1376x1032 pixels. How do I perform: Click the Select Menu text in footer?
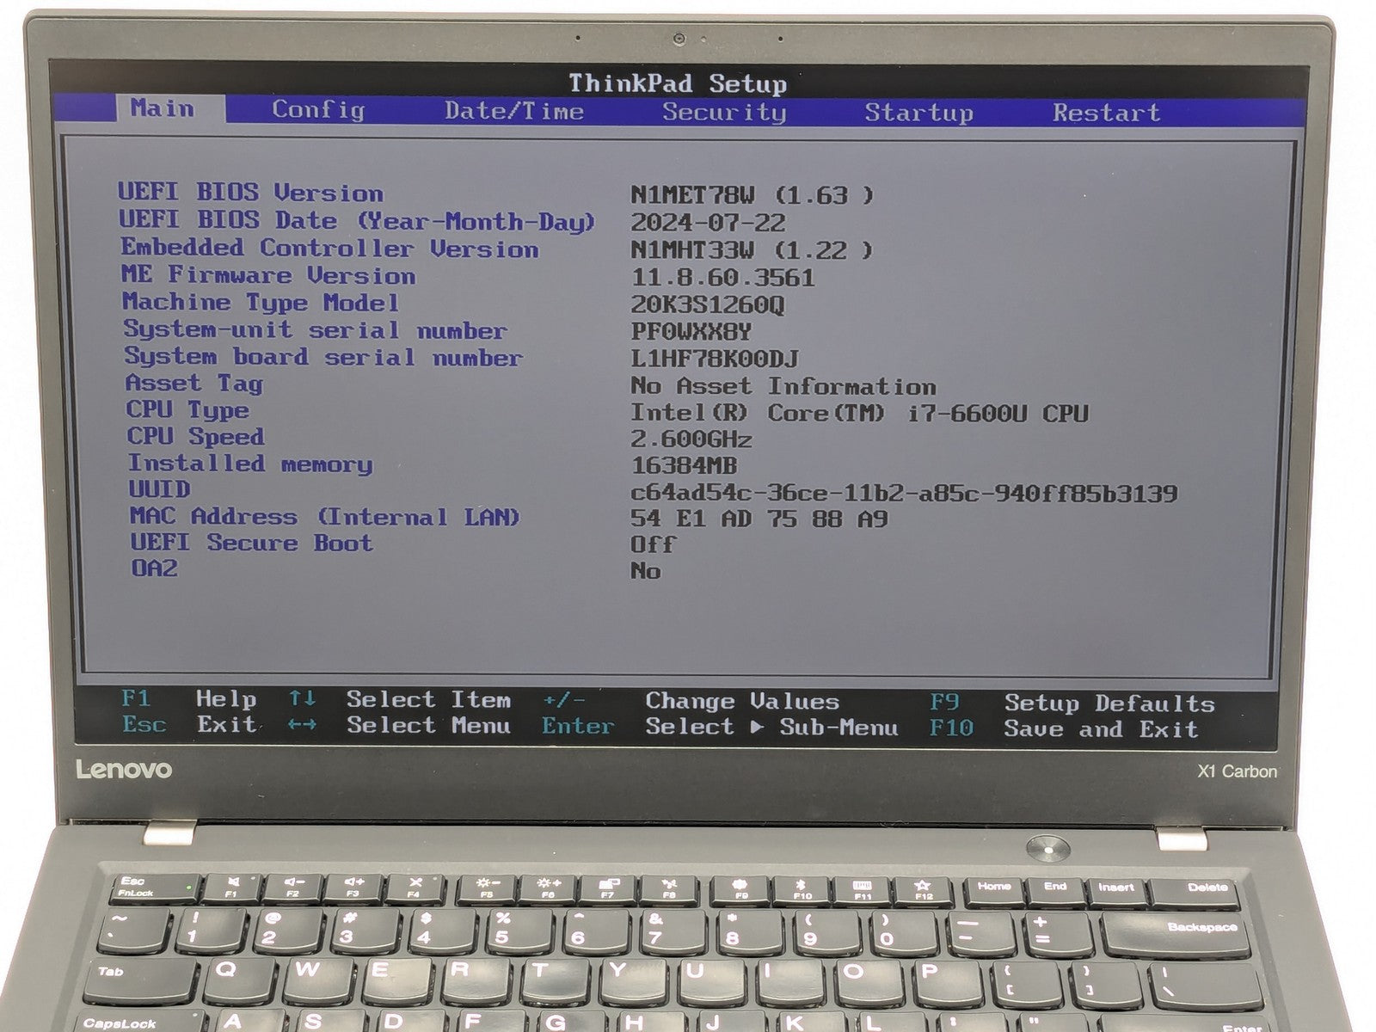coord(428,725)
